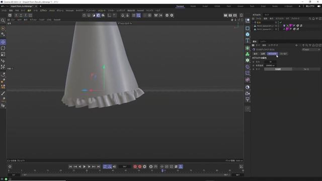Click Render to Picture Viewer toolbar icon
The height and width of the screenshot is (181, 322).
(x=230, y=16)
